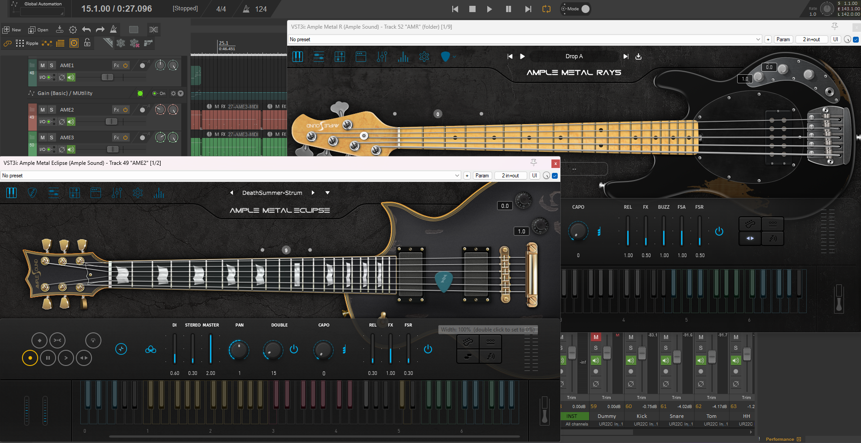The width and height of the screenshot is (861, 443).
Task: Jump to project start in transport
Action: (x=455, y=9)
